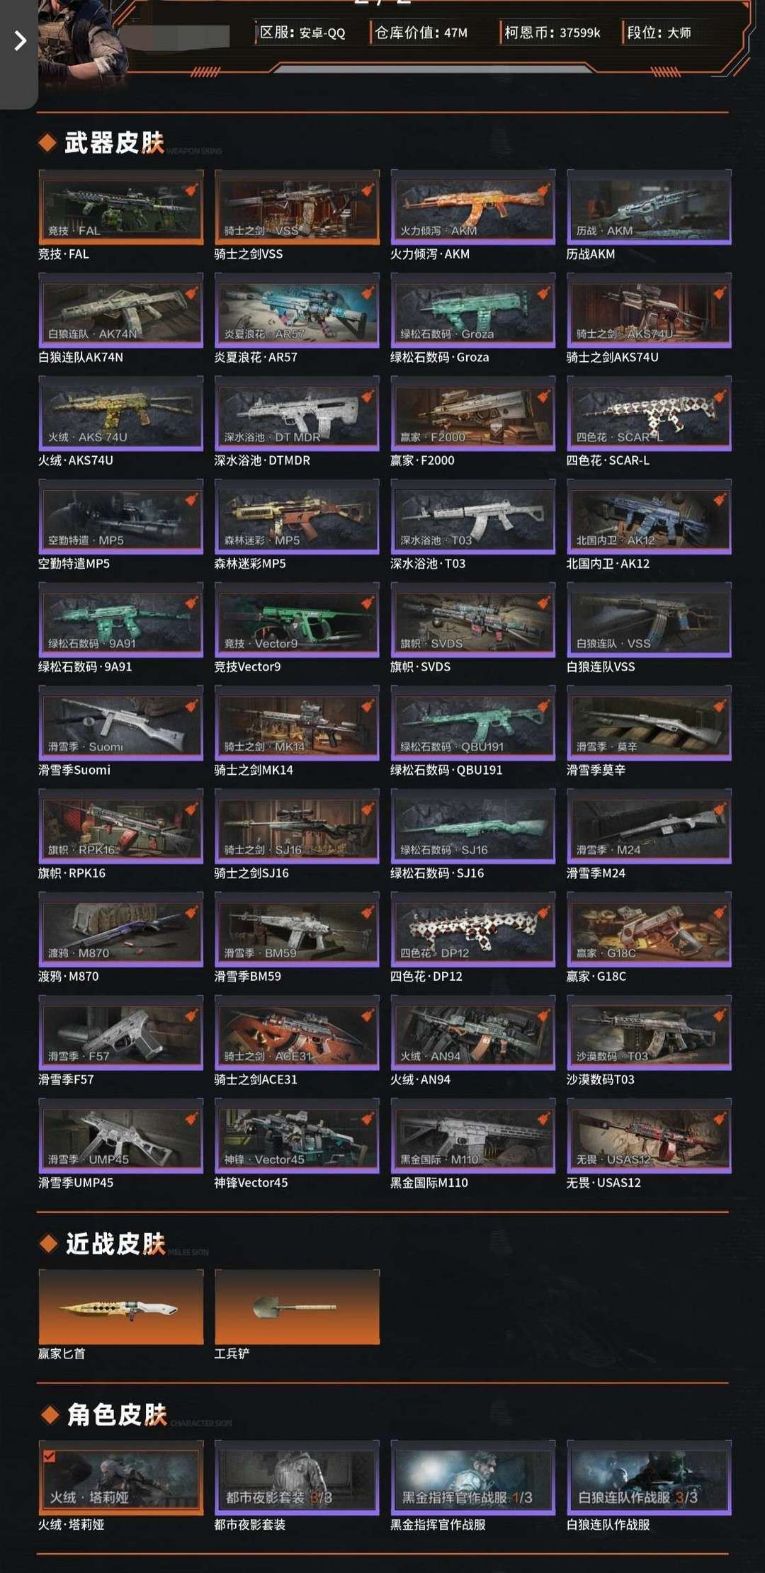Select the 工兵铲 melee skin

pyautogui.click(x=297, y=1307)
